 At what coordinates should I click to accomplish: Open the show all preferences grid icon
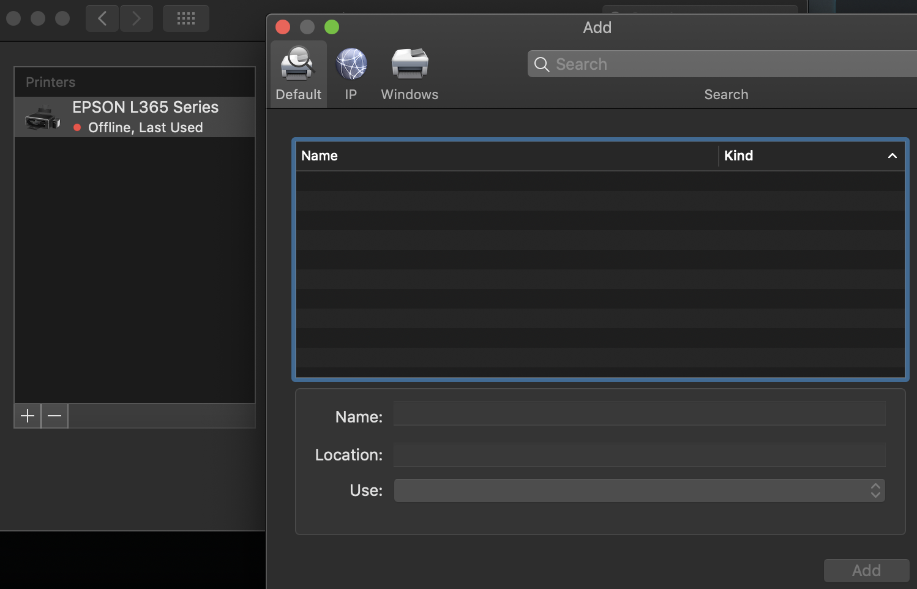click(185, 18)
